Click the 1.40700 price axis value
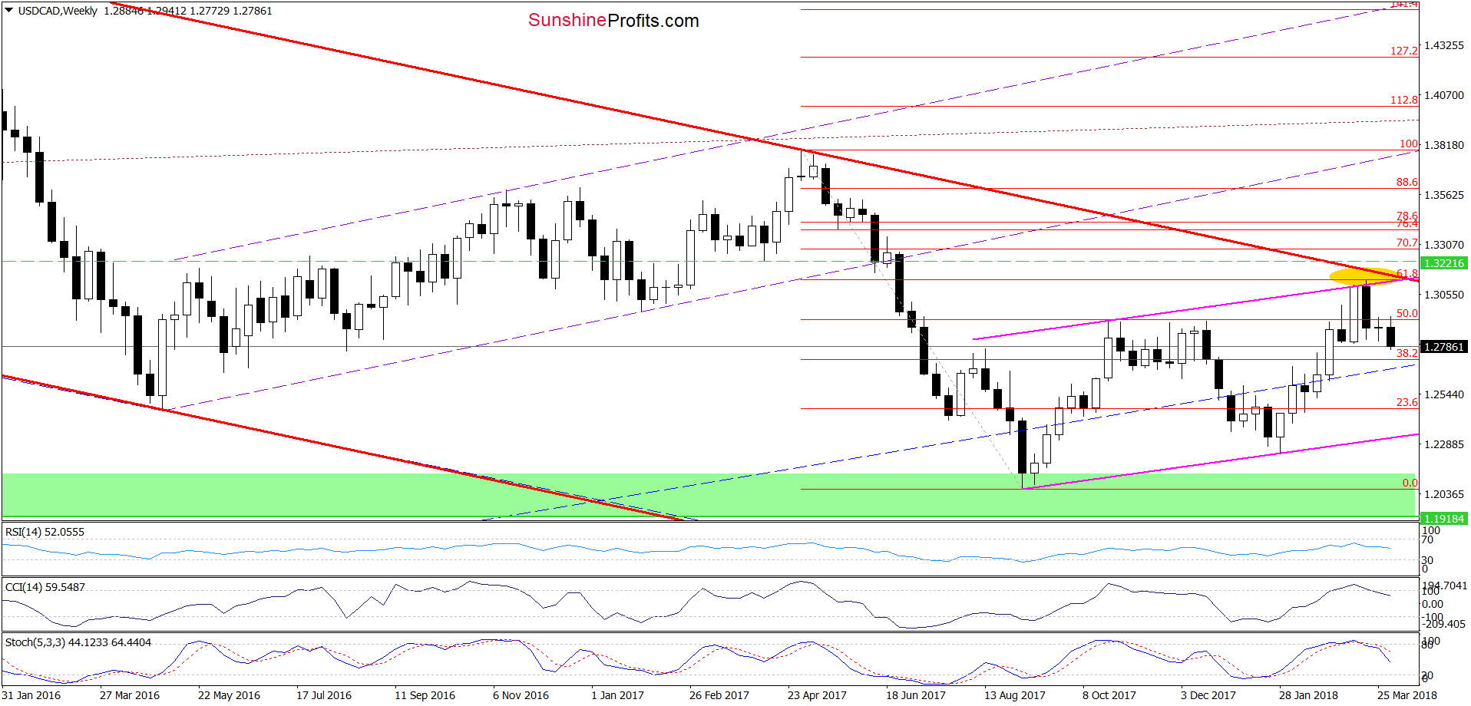The width and height of the screenshot is (1471, 706). coord(1444,95)
